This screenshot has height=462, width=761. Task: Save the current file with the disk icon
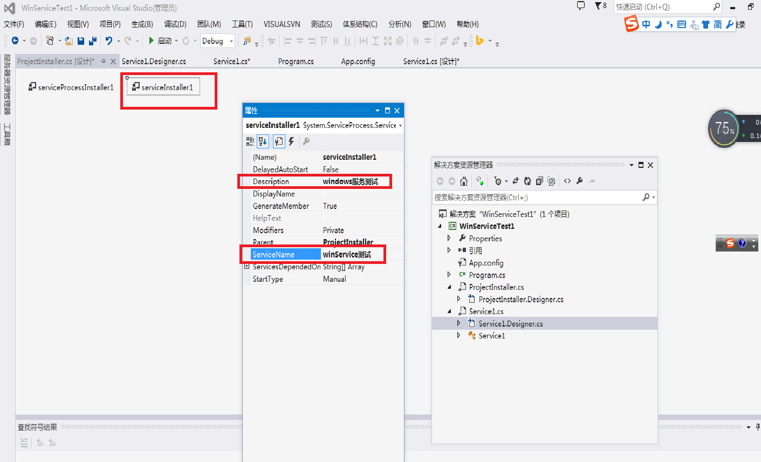(81, 41)
